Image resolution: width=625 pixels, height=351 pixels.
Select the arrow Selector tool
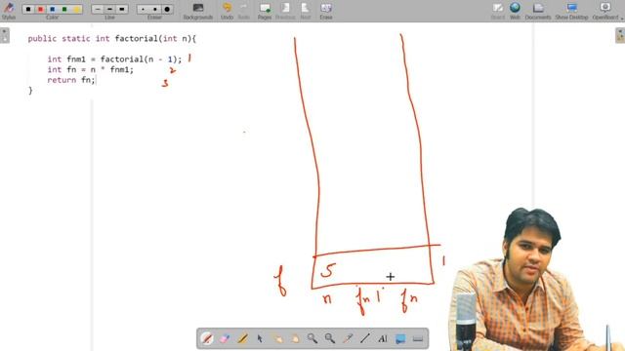pyautogui.click(x=260, y=338)
